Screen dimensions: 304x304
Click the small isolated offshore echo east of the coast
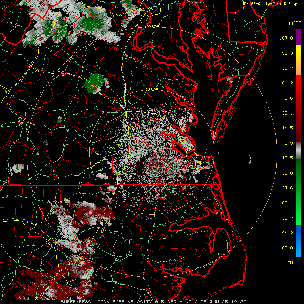[250, 160]
